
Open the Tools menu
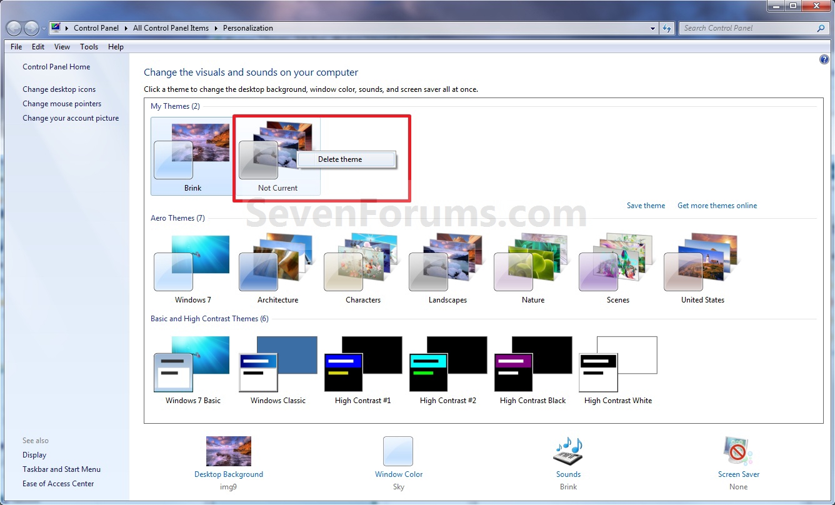tap(89, 46)
